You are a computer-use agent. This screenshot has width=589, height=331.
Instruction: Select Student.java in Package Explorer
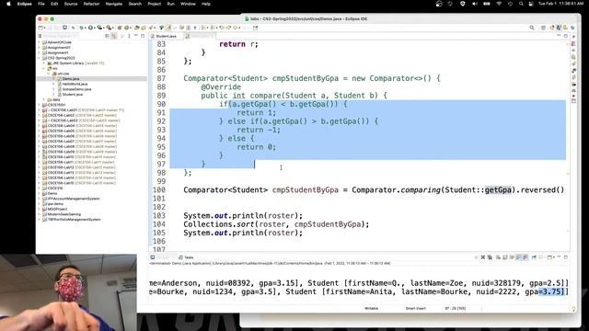point(73,95)
